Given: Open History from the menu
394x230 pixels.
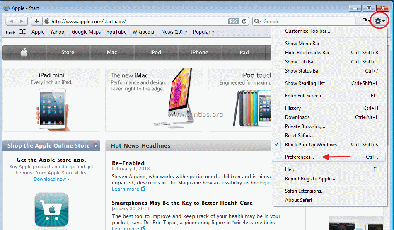Looking at the screenshot, I should [329, 108].
